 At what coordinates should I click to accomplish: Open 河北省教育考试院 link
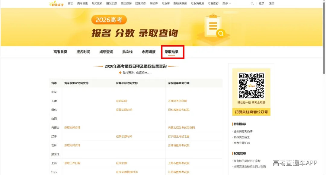pos(179,110)
